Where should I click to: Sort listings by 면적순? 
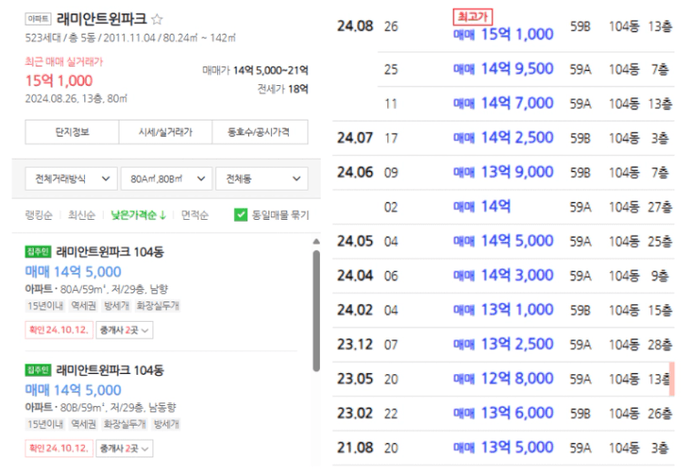point(195,215)
